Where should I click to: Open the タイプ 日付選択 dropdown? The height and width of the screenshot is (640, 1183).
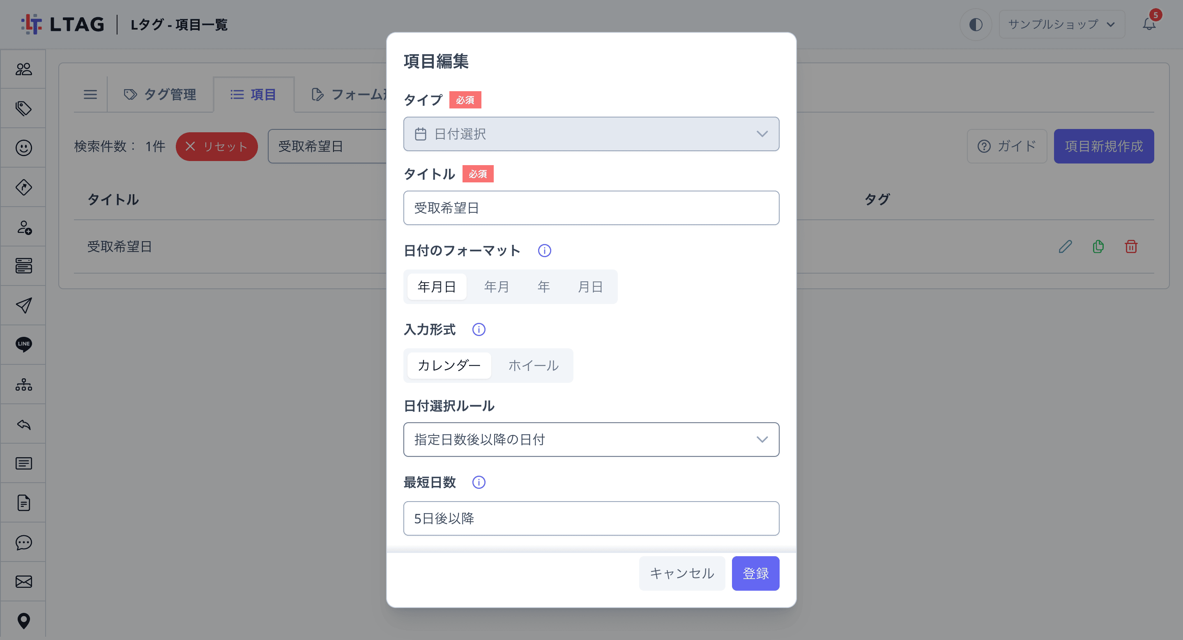[591, 134]
